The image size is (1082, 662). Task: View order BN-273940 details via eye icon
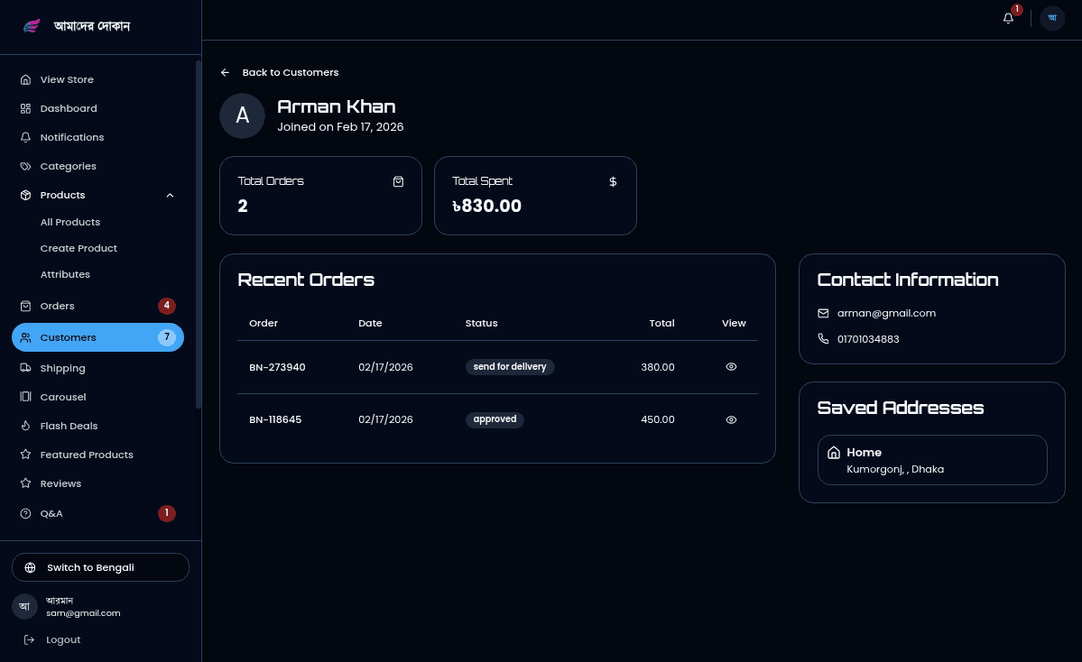click(x=731, y=367)
